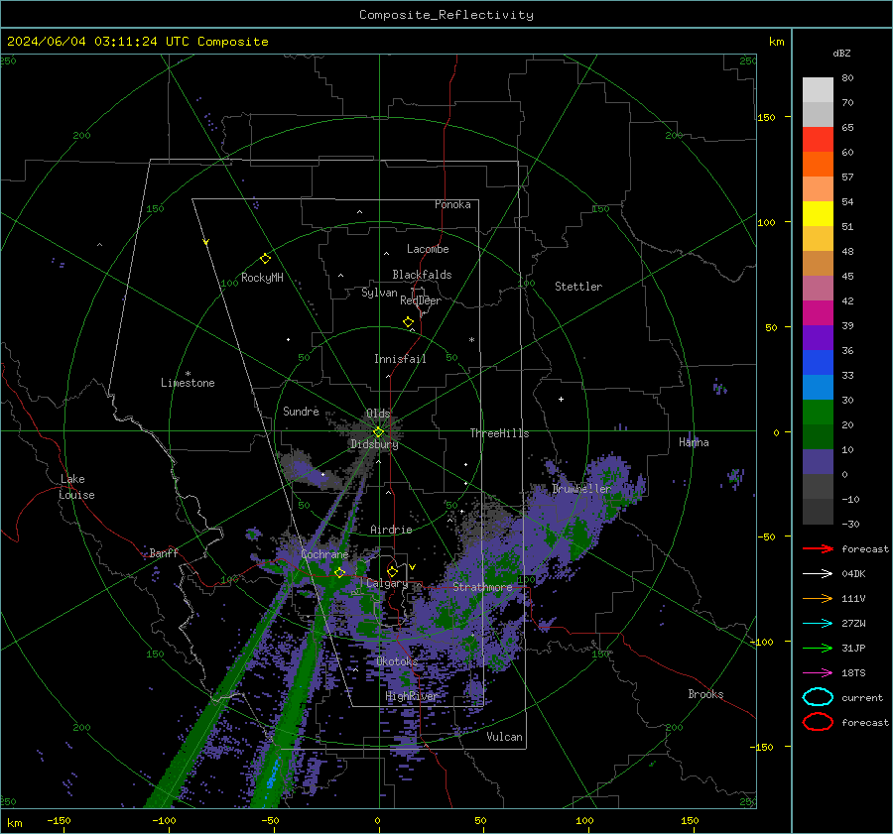Click the Innisfail city label
Viewport: 893px width, 834px height.
tap(400, 359)
